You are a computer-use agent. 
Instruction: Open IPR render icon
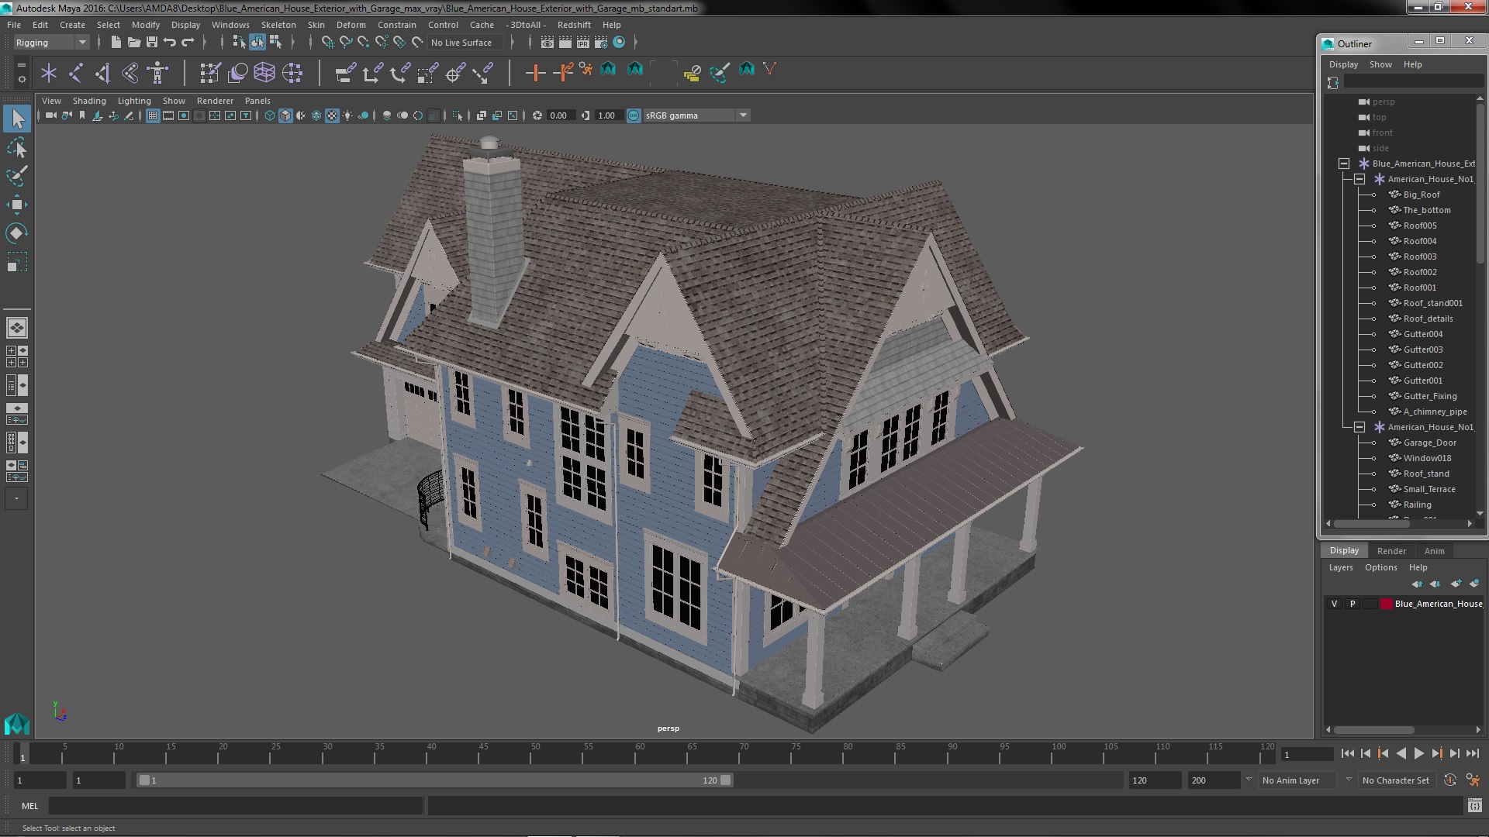pos(583,43)
